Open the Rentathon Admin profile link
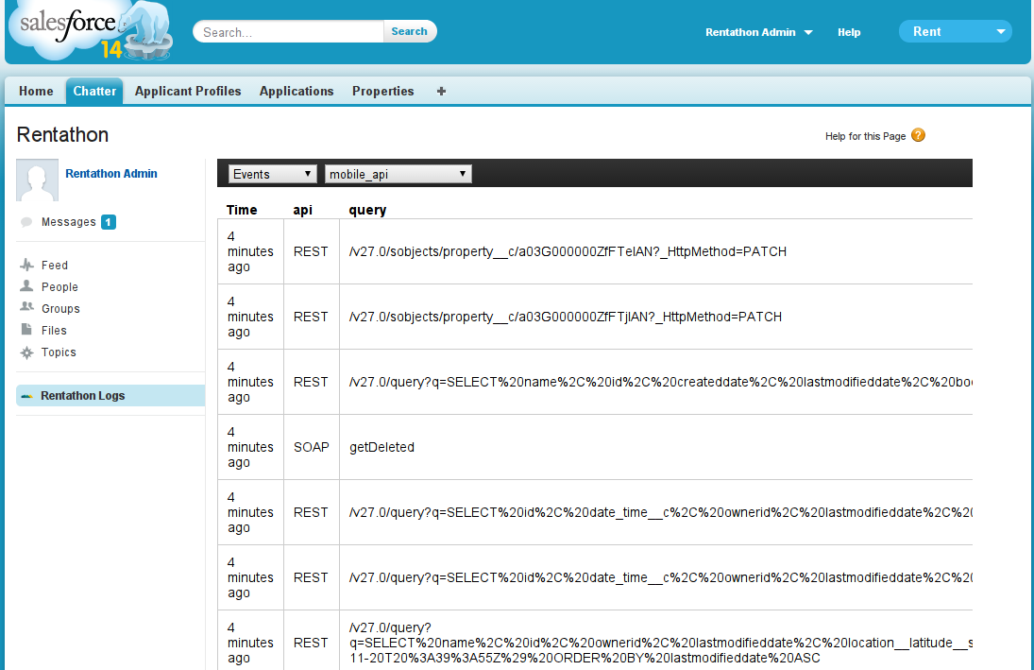This screenshot has width=1034, height=670. point(110,174)
